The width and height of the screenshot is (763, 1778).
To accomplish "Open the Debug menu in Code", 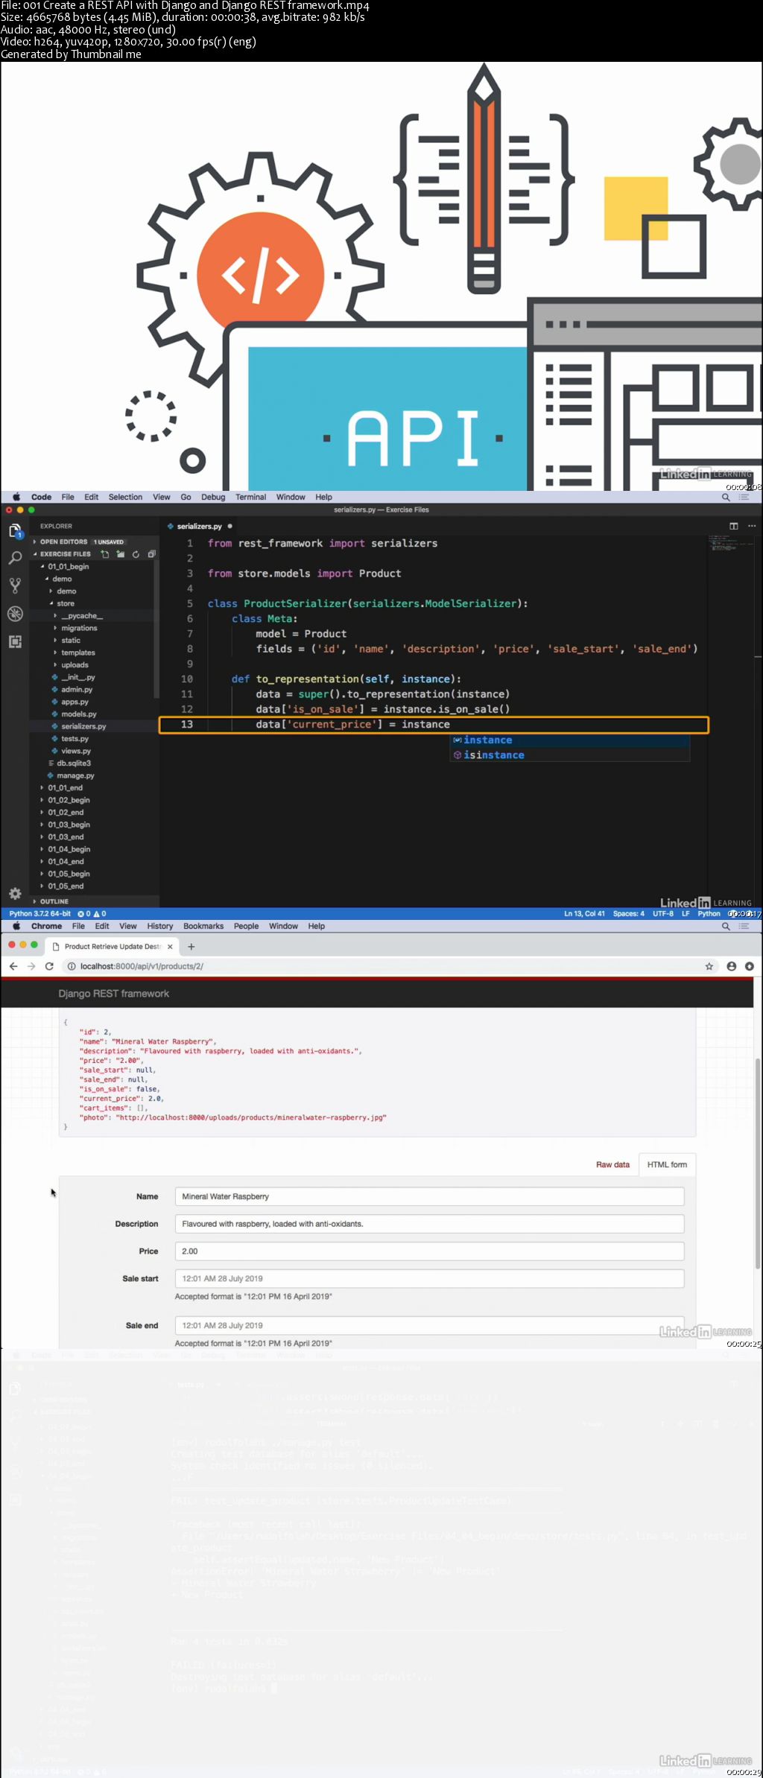I will coord(213,497).
